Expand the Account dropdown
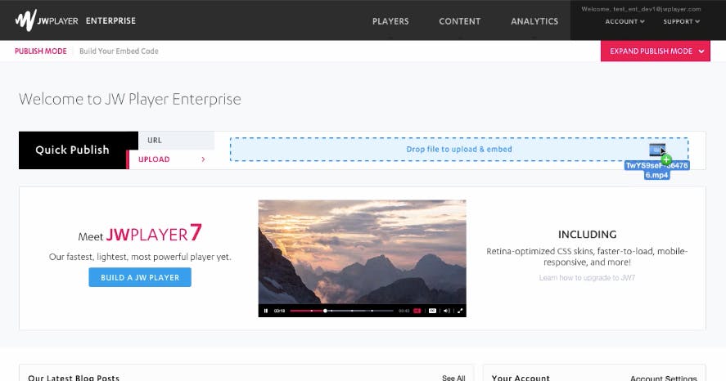 click(625, 21)
